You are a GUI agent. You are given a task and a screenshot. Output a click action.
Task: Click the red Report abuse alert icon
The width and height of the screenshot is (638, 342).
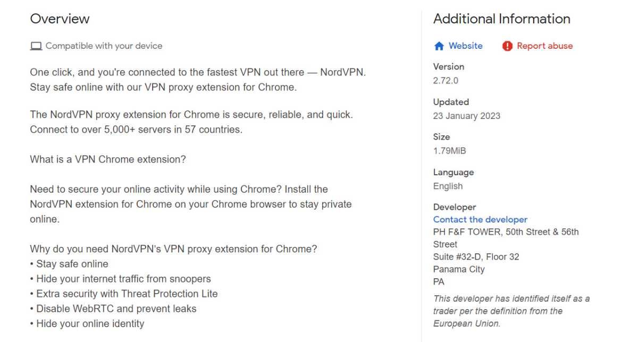click(507, 46)
